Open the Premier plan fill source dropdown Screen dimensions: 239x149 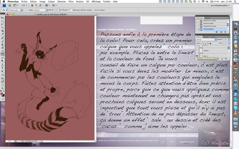16,10
